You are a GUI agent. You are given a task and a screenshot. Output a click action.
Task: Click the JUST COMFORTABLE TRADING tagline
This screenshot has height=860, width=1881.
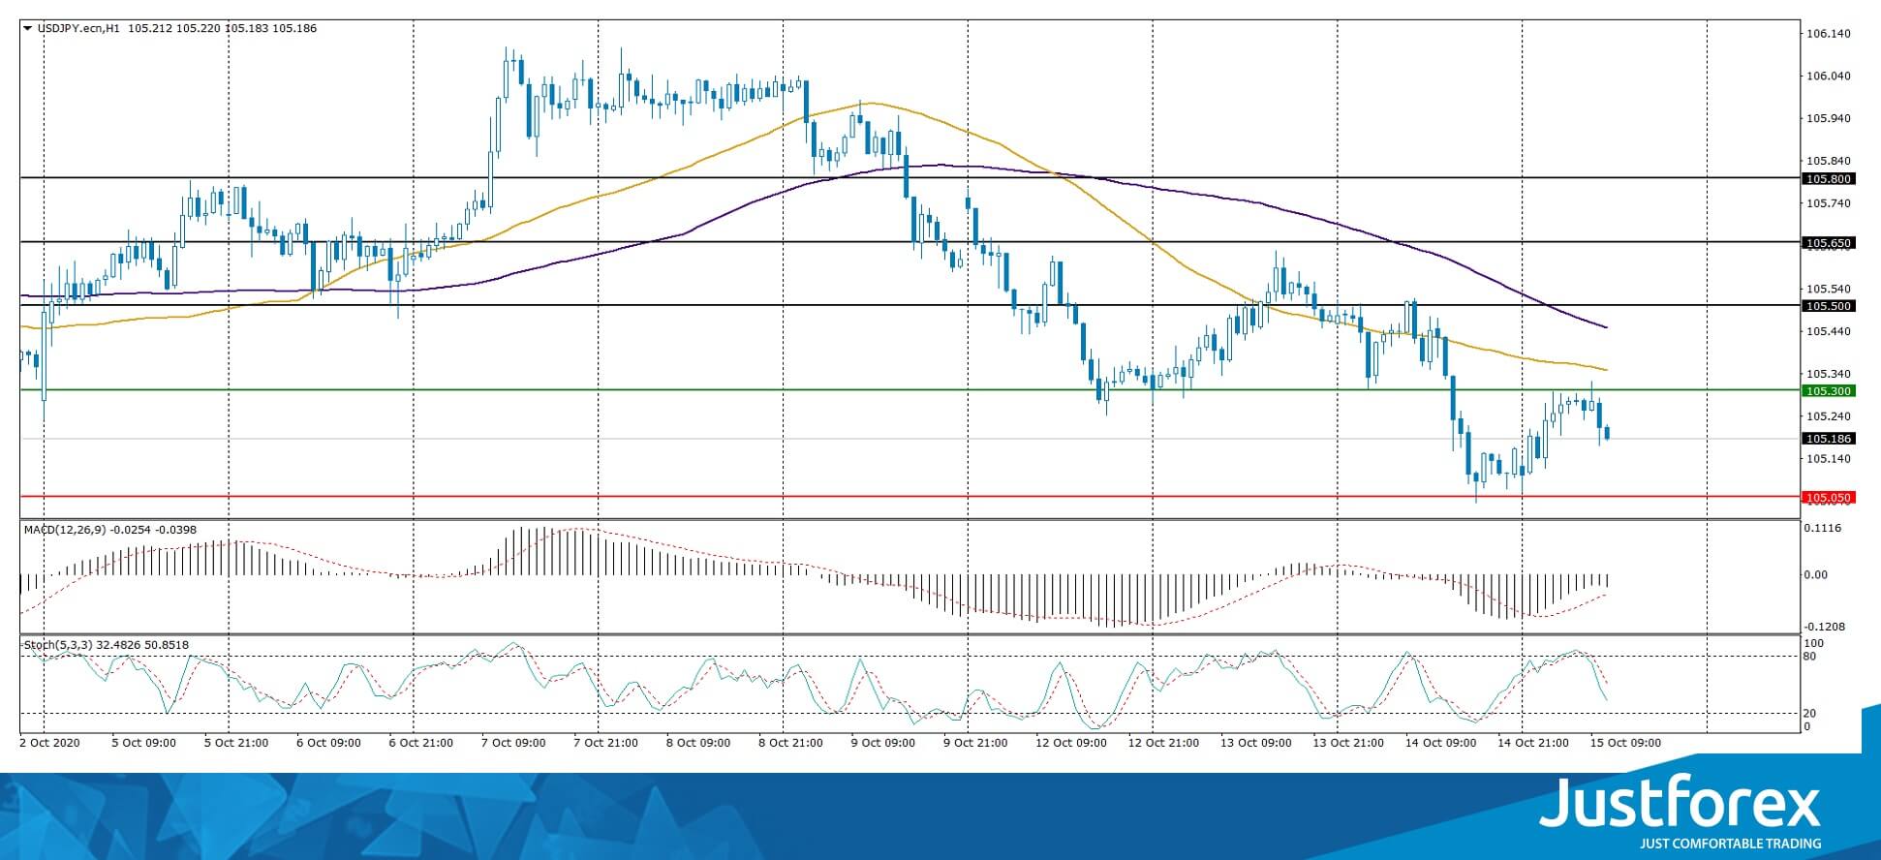(1730, 844)
